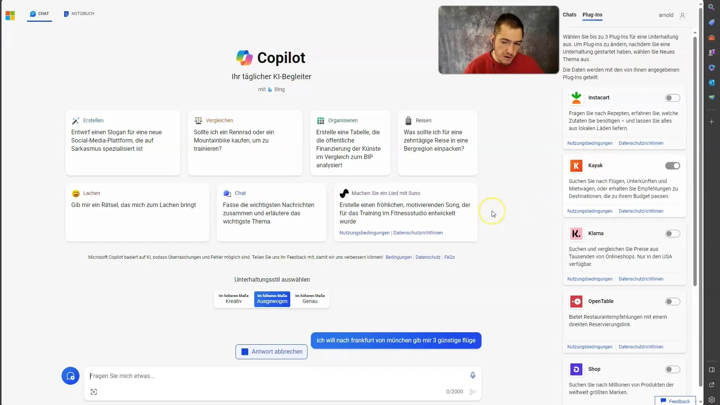Click Antwort abbrechen stop button
720x405 pixels.
coord(271,351)
